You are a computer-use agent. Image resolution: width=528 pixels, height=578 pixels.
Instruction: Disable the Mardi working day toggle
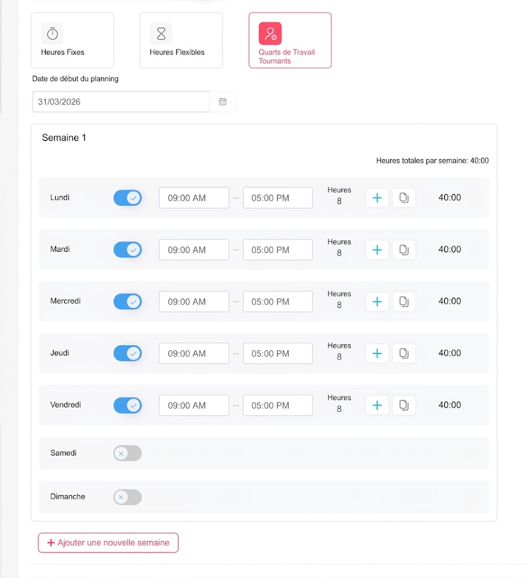click(128, 250)
